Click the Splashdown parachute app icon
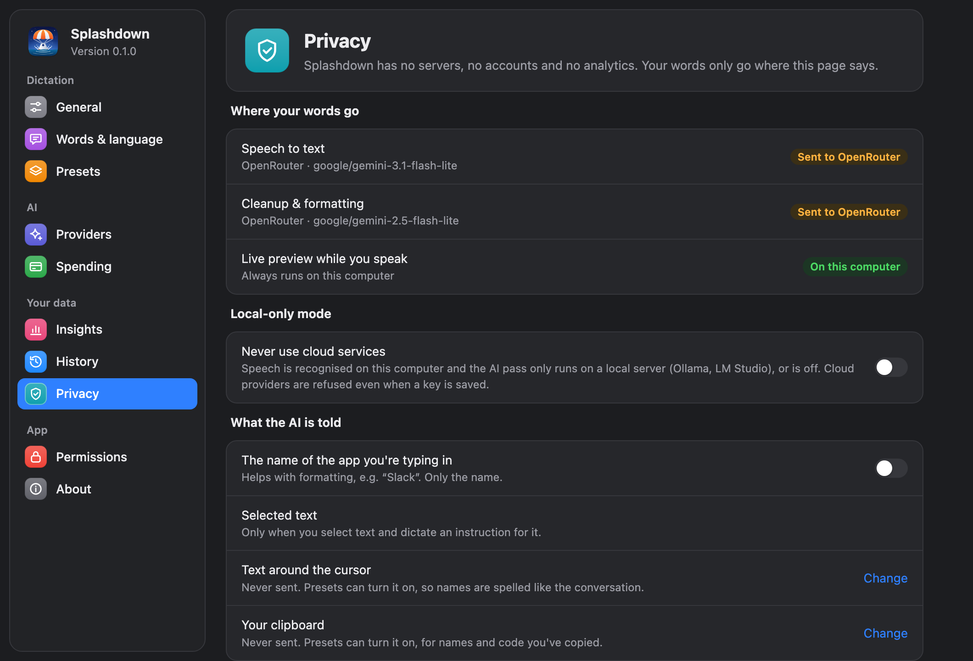The height and width of the screenshot is (661, 973). pyautogui.click(x=43, y=41)
